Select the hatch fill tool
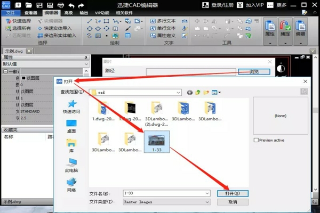Viewport: 320px width, 213px height. pos(98,36)
